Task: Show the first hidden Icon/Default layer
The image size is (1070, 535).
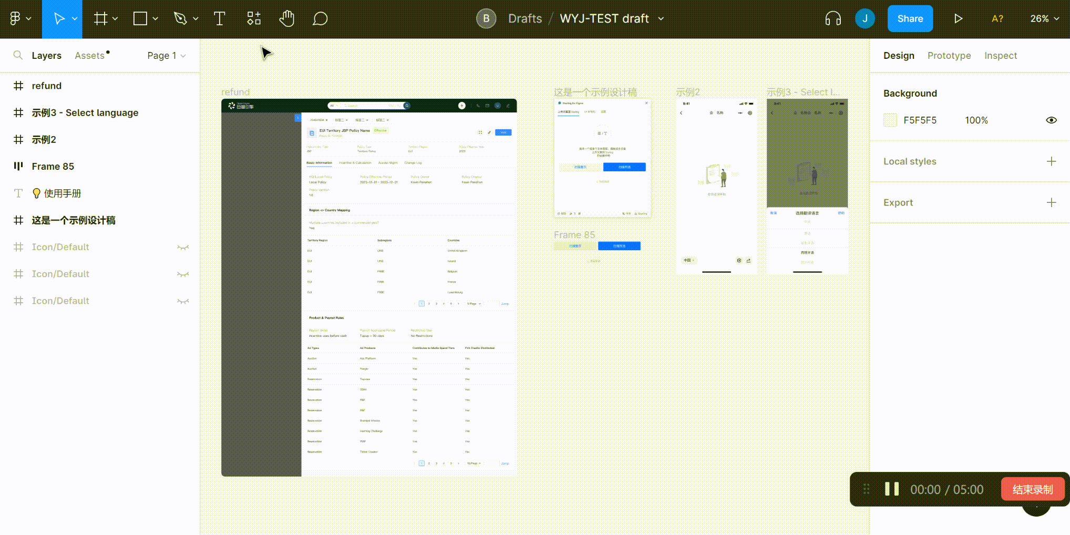Action: tap(183, 248)
